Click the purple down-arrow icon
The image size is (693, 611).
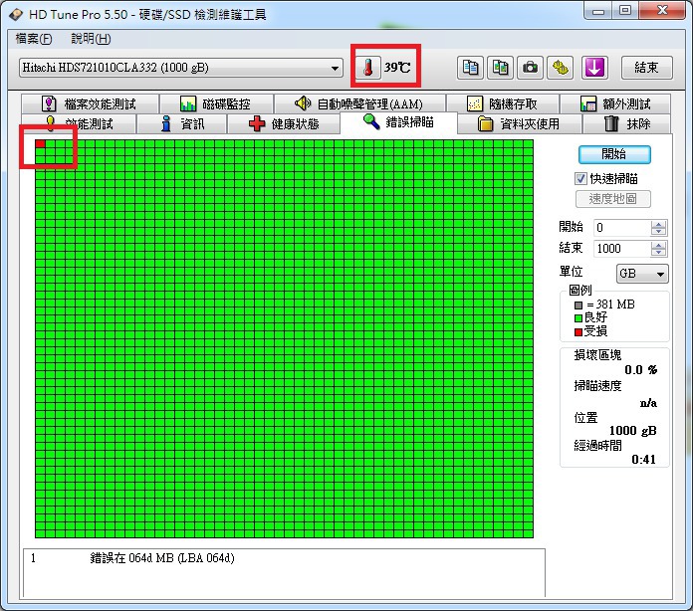(x=594, y=68)
